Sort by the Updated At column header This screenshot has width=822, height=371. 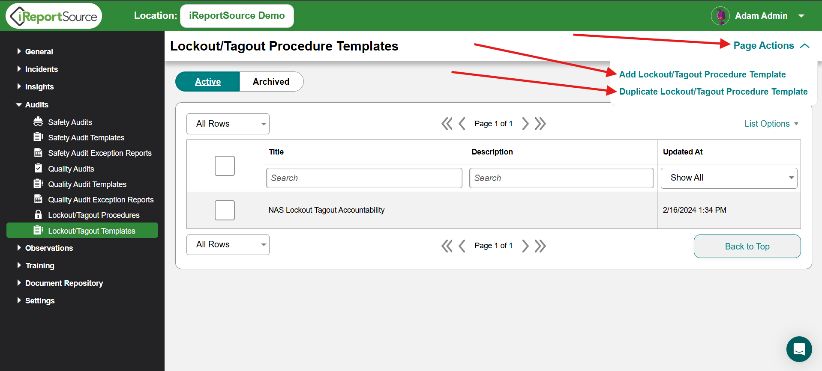[683, 152]
